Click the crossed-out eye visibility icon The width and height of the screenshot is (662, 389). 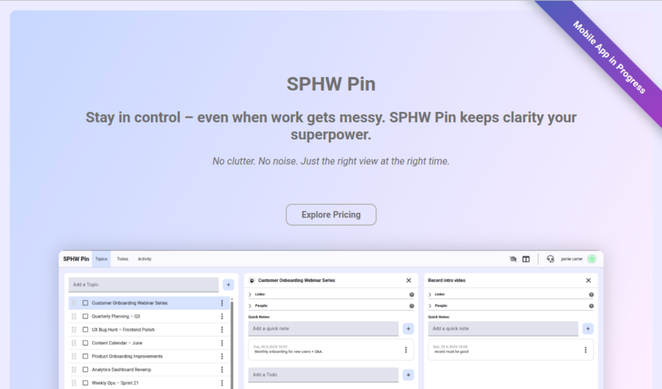513,259
